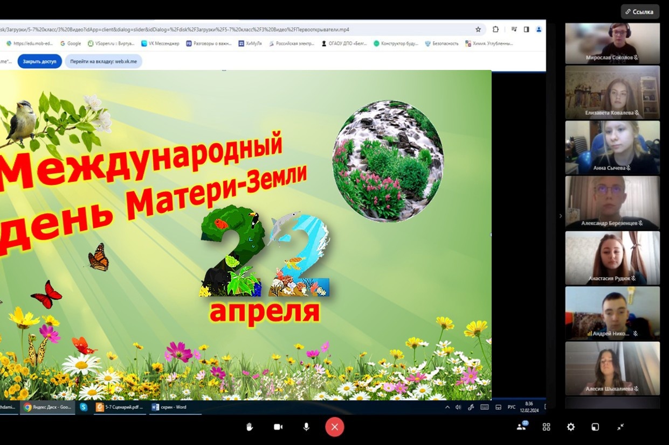Copy the call link via Ссылка button
The height and width of the screenshot is (445, 669).
pos(640,12)
